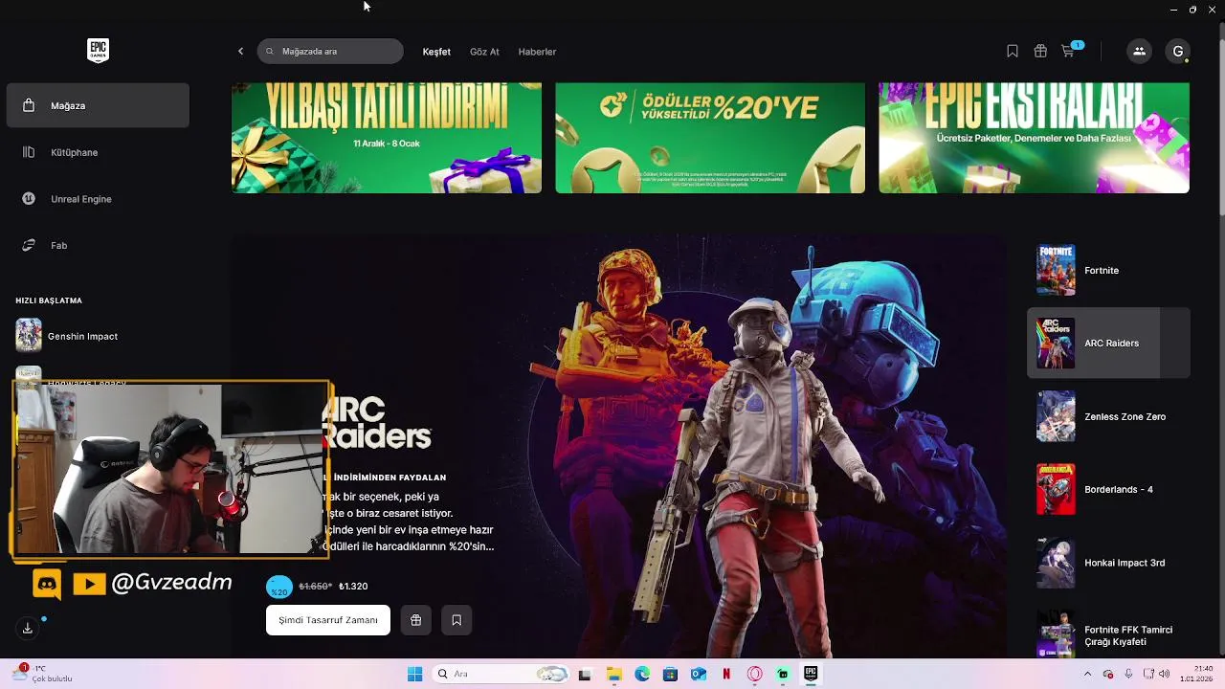Click the YouTube icon in overlay
The height and width of the screenshot is (689, 1225).
(x=89, y=584)
